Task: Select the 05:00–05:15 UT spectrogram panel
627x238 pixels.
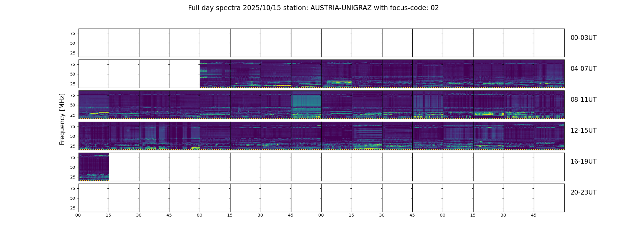Action: [x=215, y=74]
